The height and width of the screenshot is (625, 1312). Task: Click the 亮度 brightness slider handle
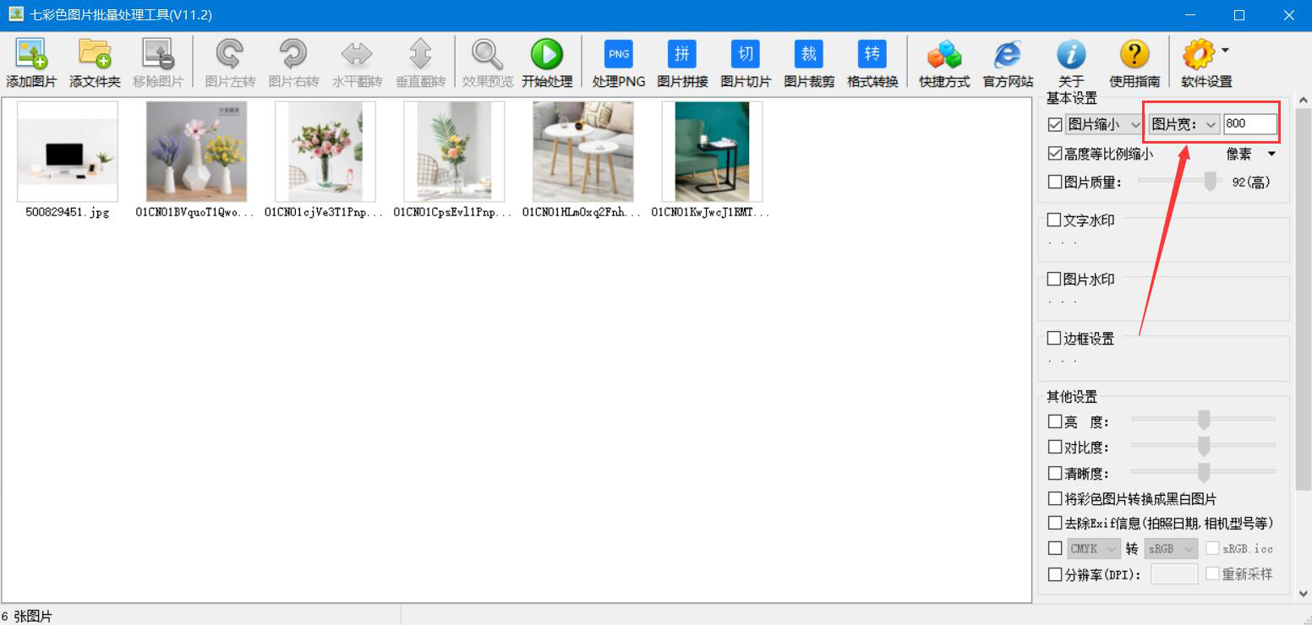tap(1204, 420)
